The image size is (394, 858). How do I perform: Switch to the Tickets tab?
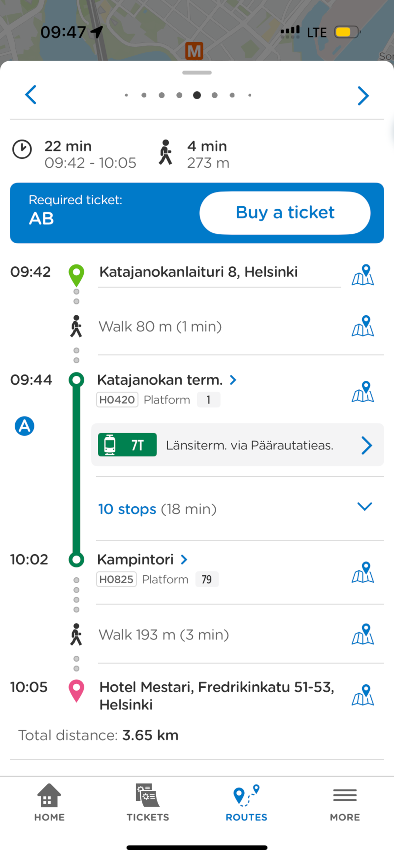tap(148, 803)
